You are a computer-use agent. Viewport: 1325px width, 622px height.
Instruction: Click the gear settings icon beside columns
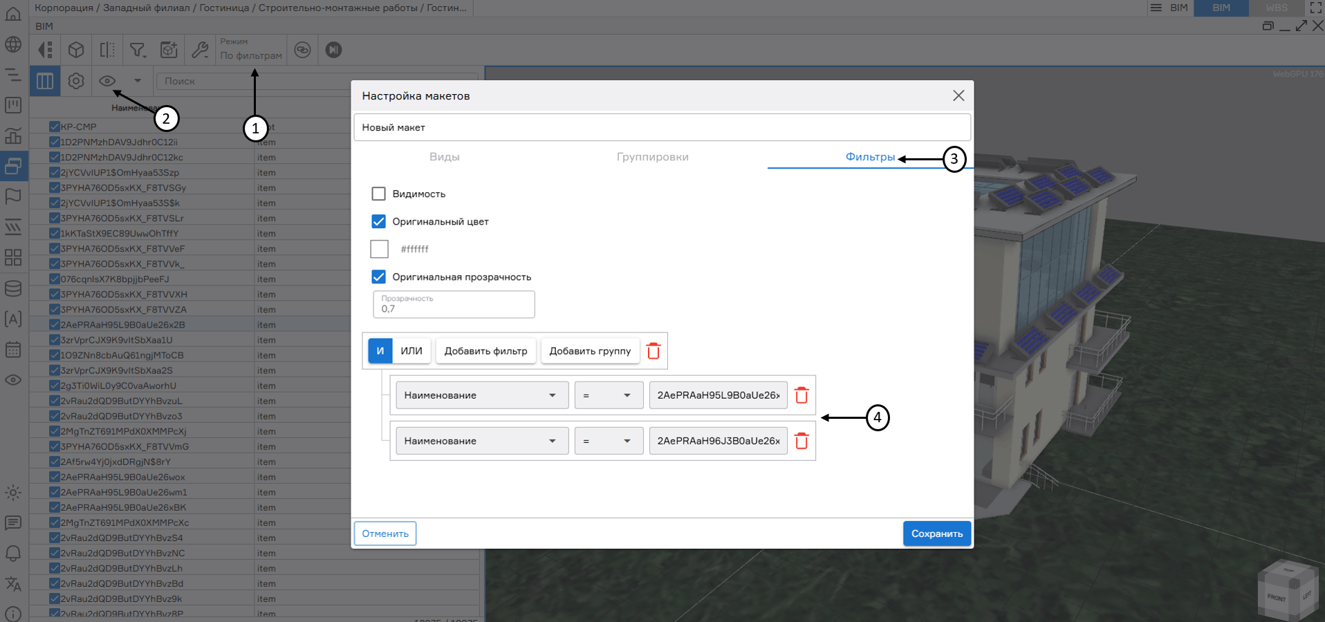point(76,81)
